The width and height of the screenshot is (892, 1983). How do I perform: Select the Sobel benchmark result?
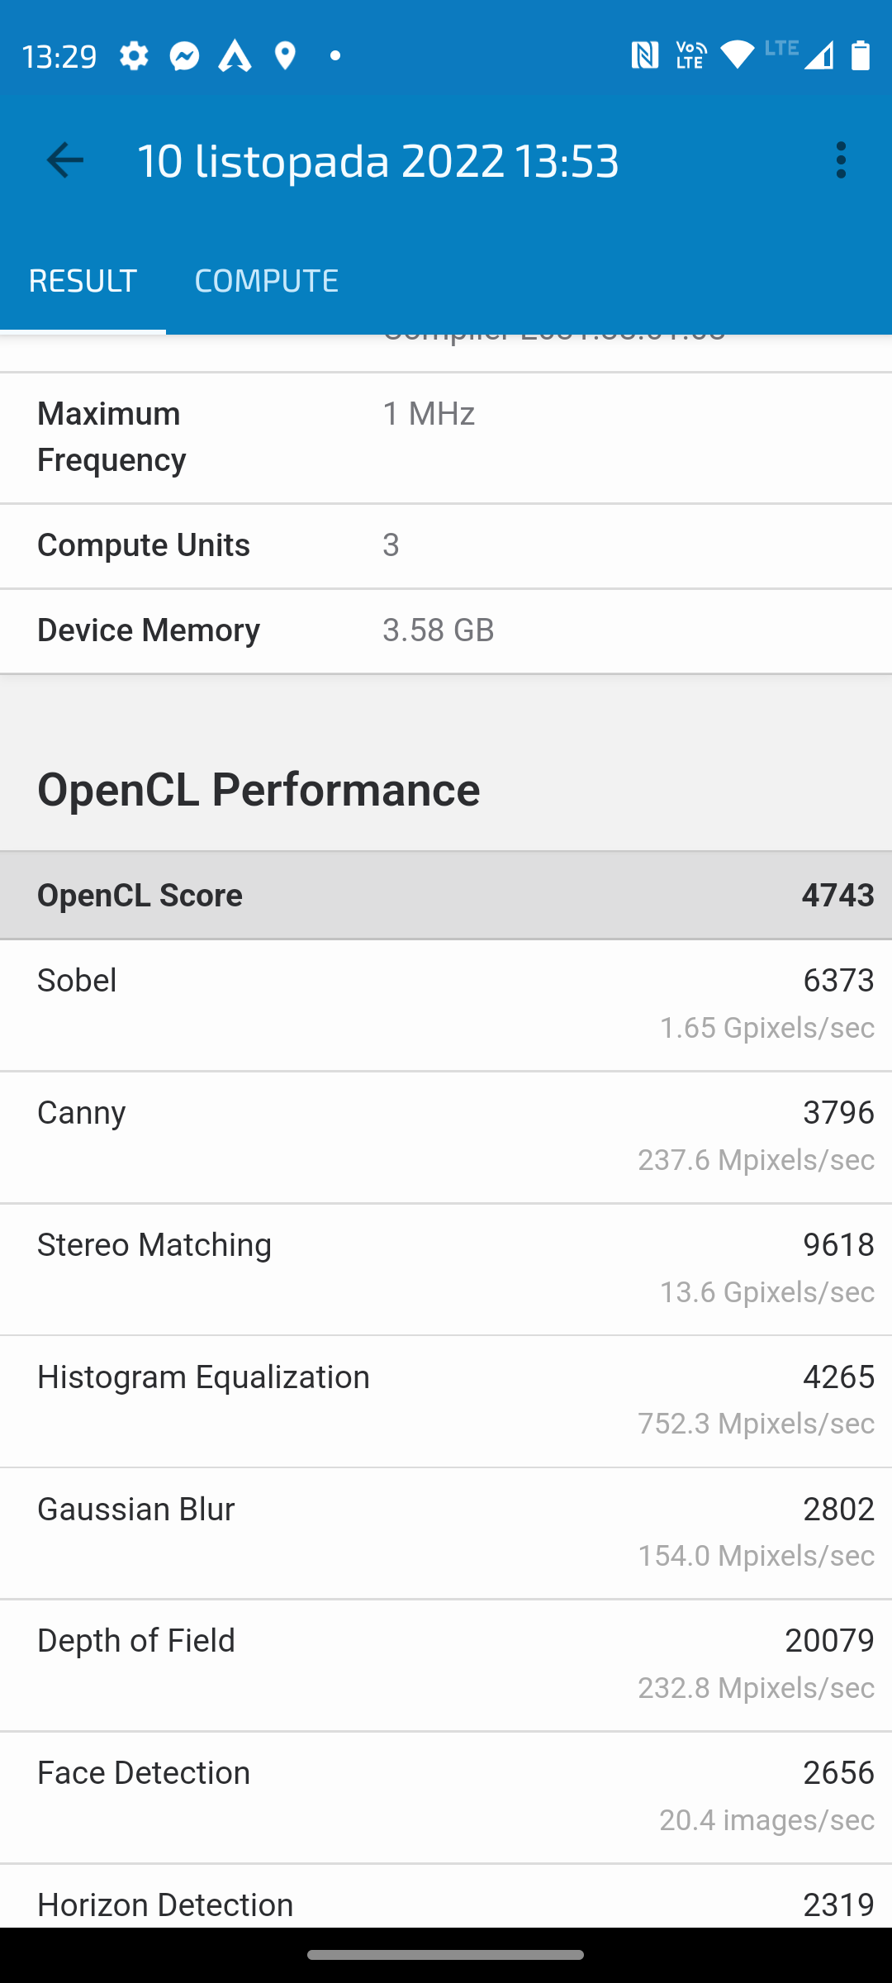(446, 1005)
